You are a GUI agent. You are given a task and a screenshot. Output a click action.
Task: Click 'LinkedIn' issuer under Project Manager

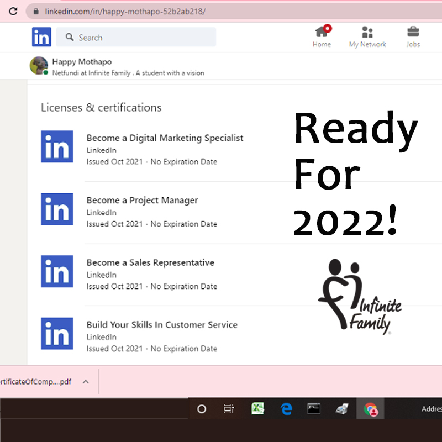pos(102,213)
